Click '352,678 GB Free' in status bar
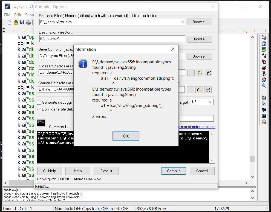 point(151,209)
